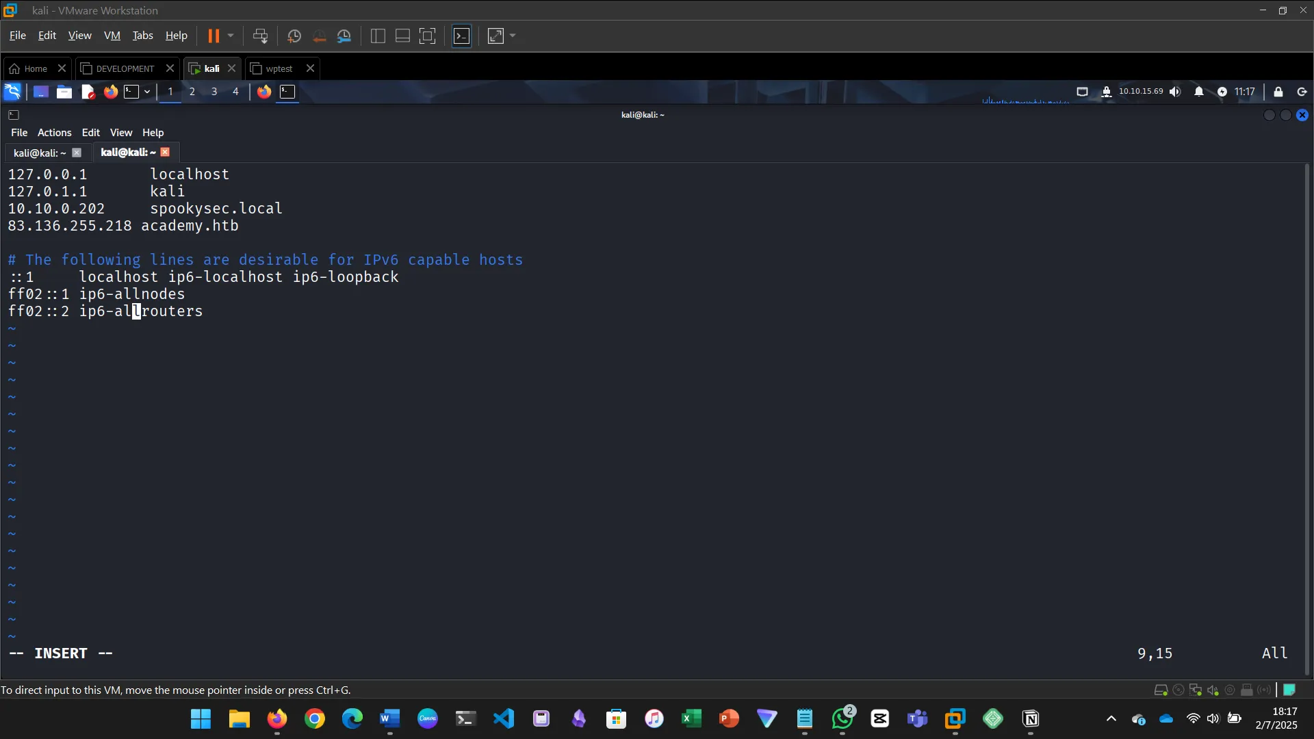Open the VM menu
Image resolution: width=1314 pixels, height=739 pixels.
(x=112, y=36)
